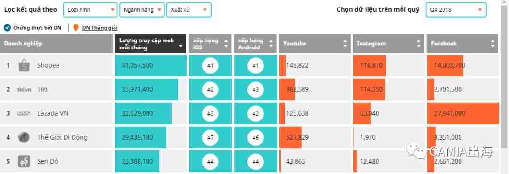Open the Ngành hàng filter dropdown
Viewport: 509px width, 174px height.
[x=142, y=10]
